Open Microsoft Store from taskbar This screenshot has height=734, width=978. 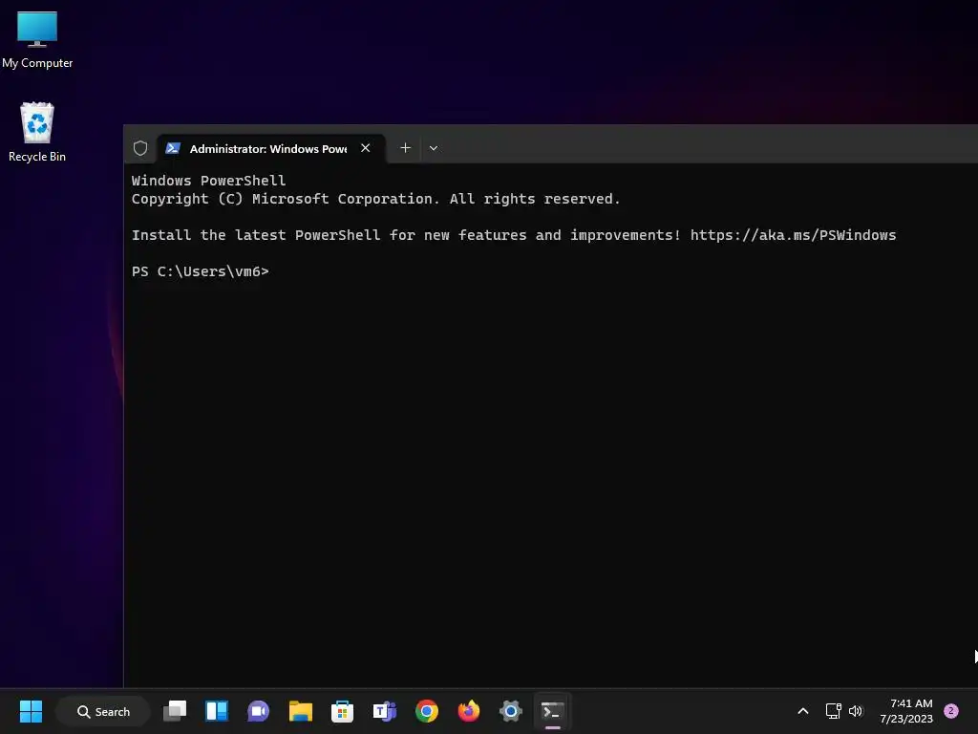coord(343,711)
